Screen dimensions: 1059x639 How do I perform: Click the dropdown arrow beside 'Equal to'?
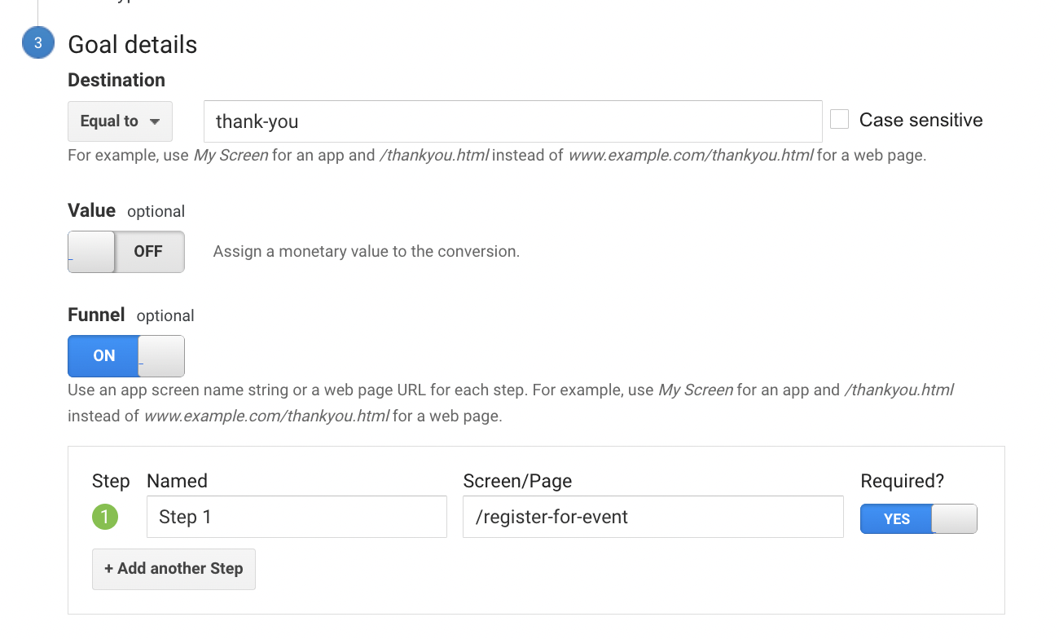click(155, 121)
